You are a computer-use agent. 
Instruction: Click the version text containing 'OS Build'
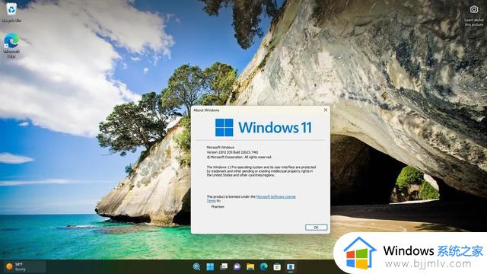(x=232, y=152)
